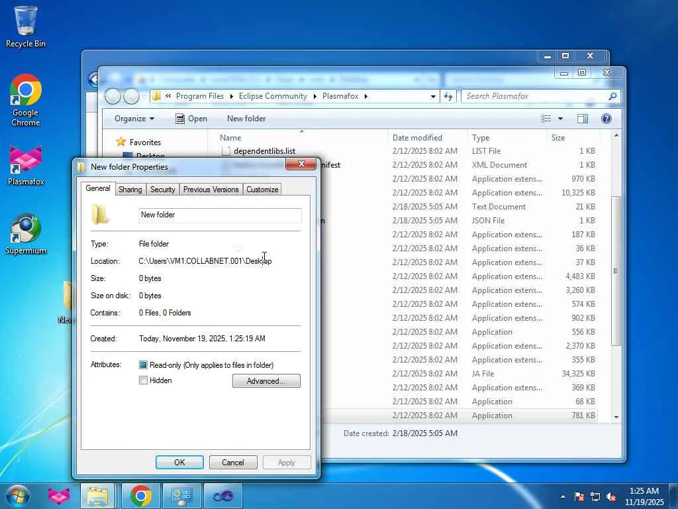The image size is (678, 509).
Task: Open the view options dropdown arrow
Action: [x=560, y=119]
